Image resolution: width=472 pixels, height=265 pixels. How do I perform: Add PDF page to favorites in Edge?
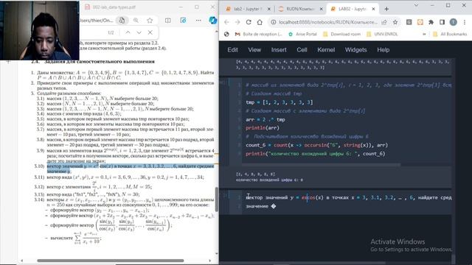(150, 21)
